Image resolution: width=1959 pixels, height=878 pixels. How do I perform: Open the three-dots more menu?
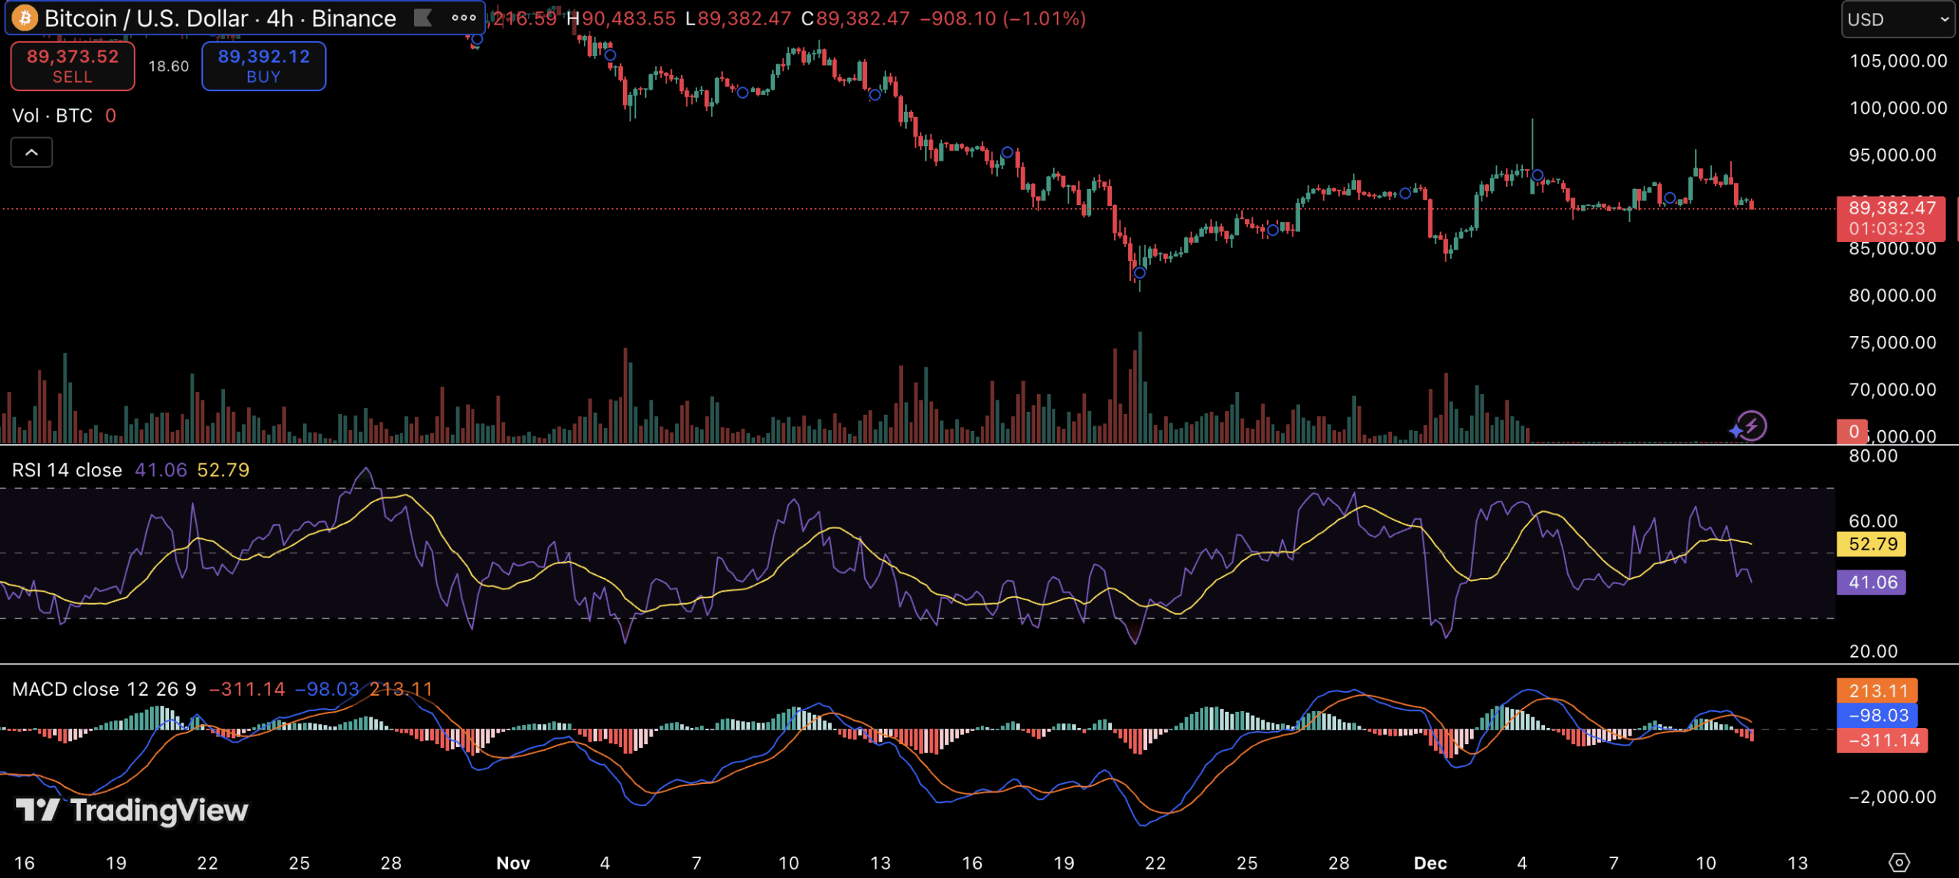[464, 18]
